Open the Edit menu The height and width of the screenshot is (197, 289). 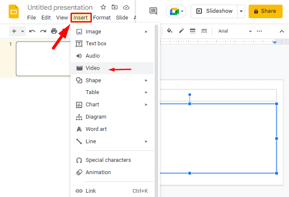click(46, 18)
